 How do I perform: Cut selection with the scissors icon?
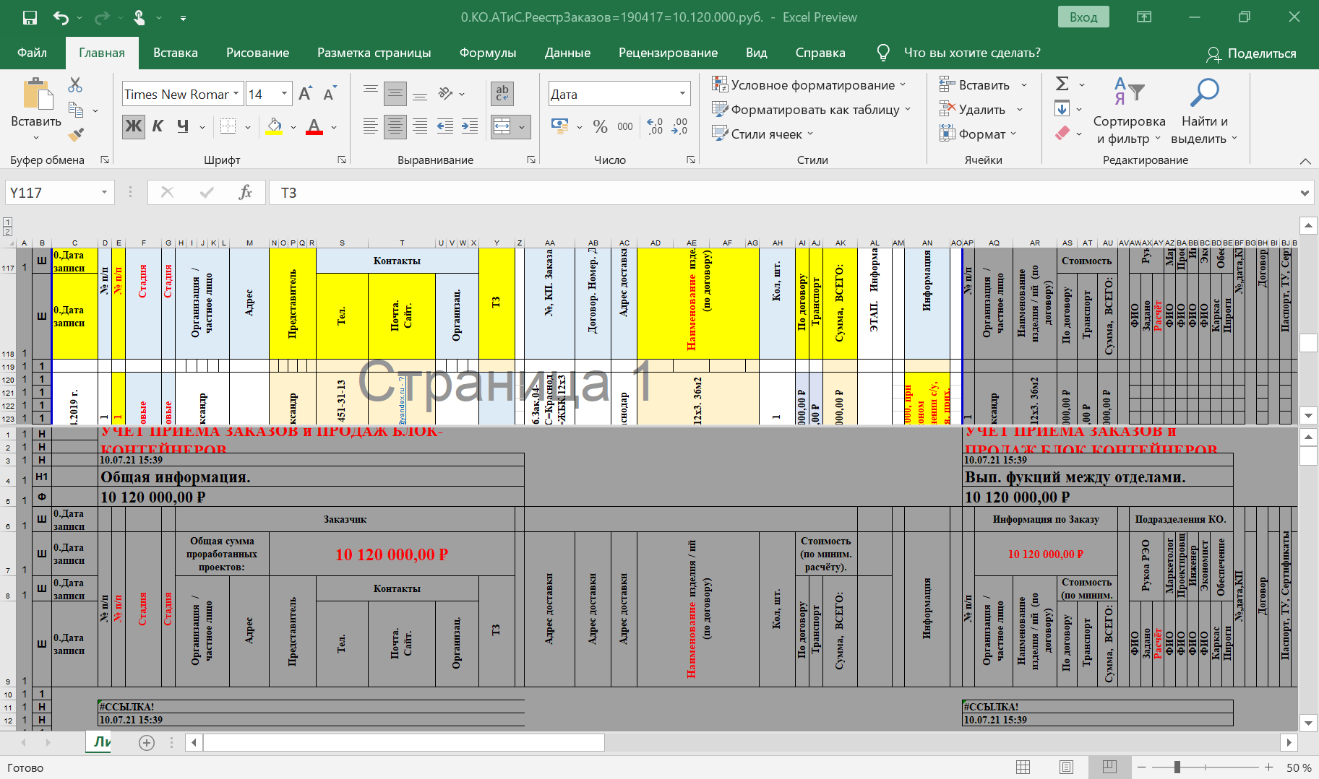coord(75,84)
